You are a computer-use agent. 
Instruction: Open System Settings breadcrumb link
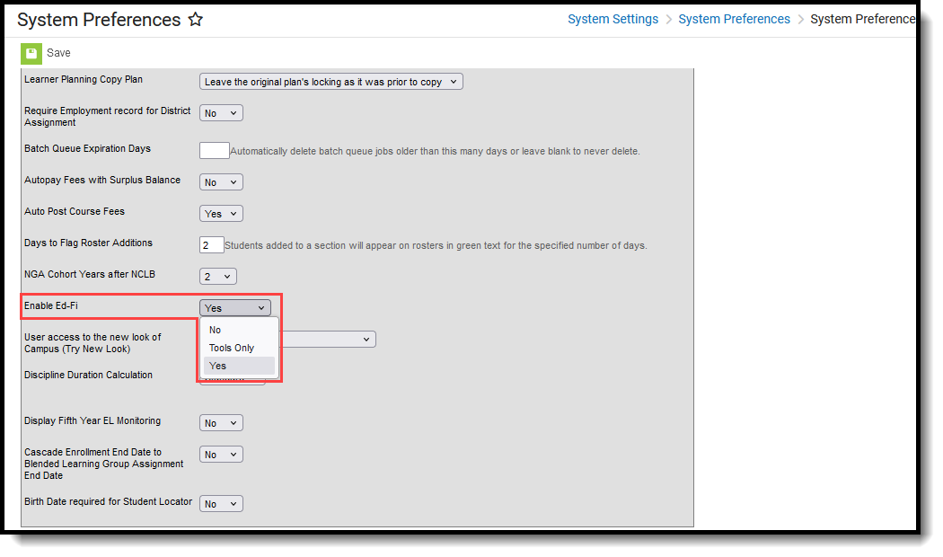(613, 19)
